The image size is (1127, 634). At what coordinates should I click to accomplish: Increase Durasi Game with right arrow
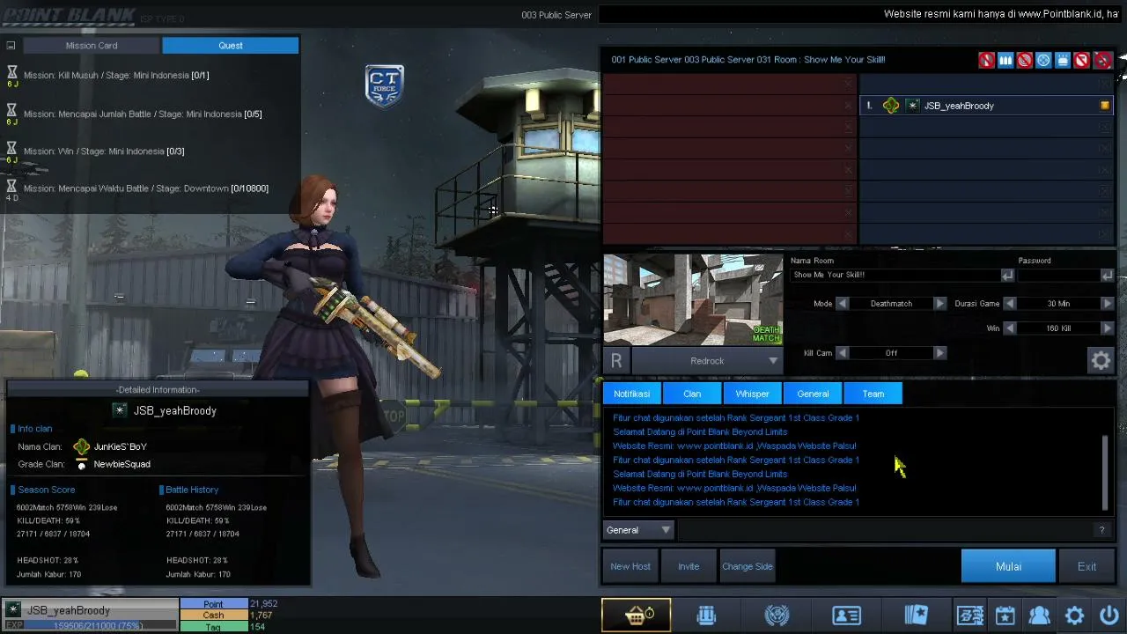(1107, 304)
